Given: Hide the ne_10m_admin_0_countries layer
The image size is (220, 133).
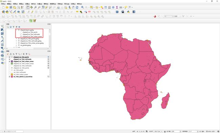Looking at the screenshot, I should point(9,77).
